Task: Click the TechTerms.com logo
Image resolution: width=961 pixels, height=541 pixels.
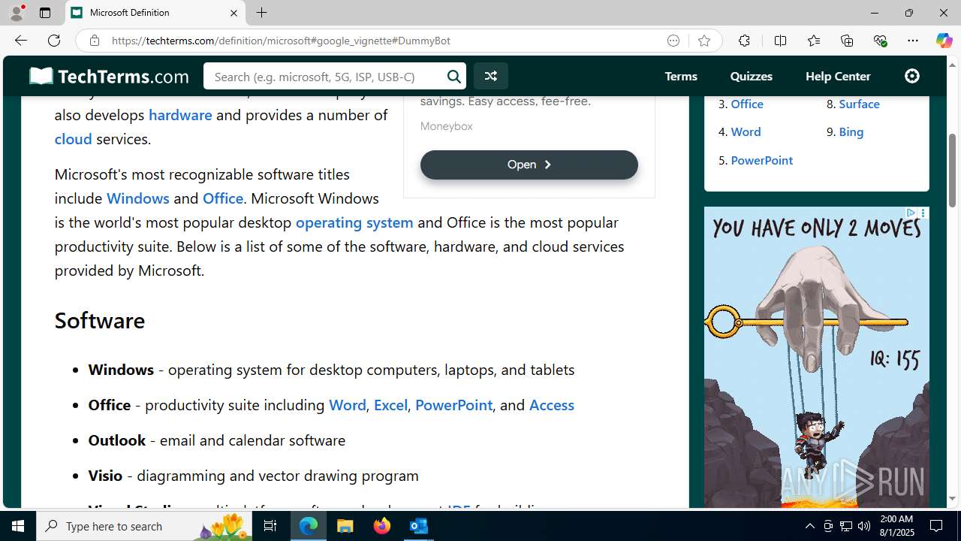Action: click(x=109, y=76)
